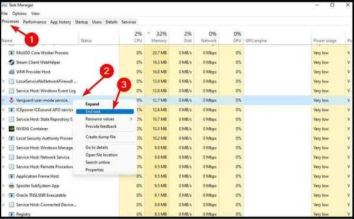Select Open file location in context menu
Viewport: 354px width, 219px height.
(x=101, y=155)
